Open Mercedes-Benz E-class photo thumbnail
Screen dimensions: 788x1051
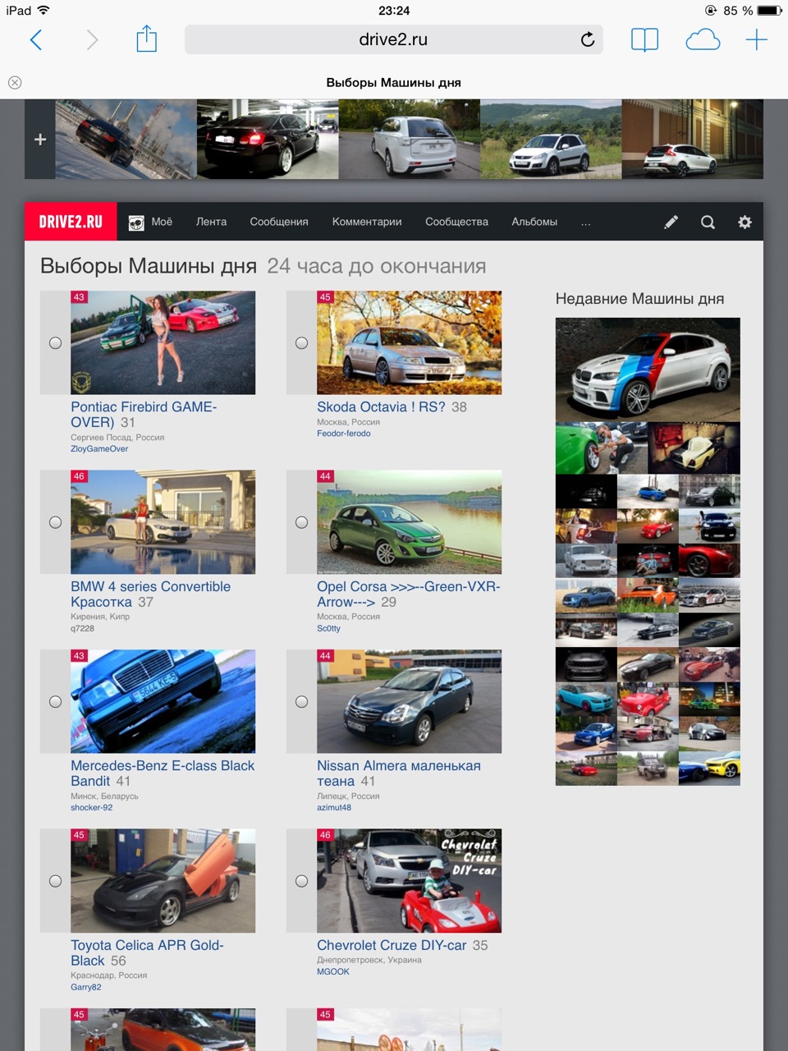163,702
